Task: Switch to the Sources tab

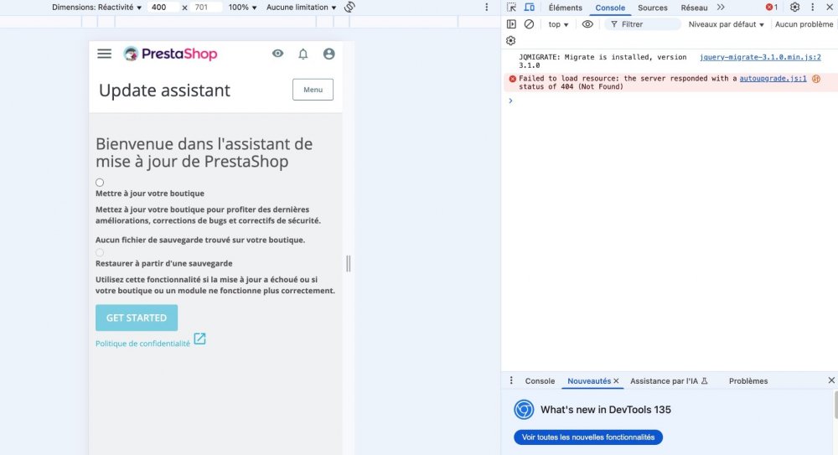Action: click(653, 8)
